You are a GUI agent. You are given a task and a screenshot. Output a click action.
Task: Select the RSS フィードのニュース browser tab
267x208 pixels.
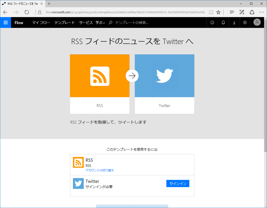[x=22, y=4]
